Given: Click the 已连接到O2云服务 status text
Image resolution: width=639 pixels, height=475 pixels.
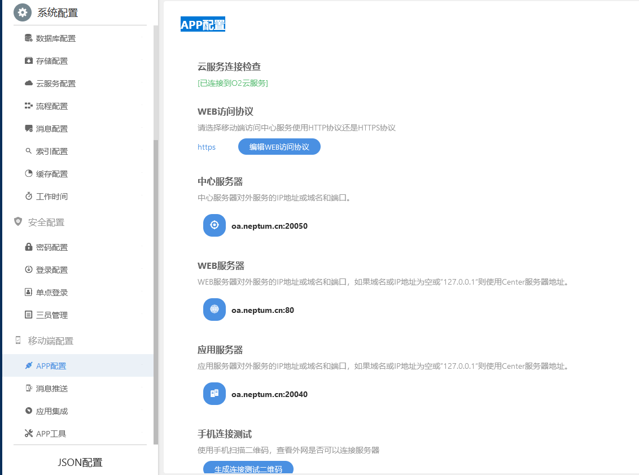Looking at the screenshot, I should [233, 83].
